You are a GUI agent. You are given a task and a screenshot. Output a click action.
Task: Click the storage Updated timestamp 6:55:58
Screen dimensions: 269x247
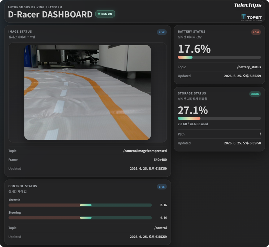[x=242, y=143]
